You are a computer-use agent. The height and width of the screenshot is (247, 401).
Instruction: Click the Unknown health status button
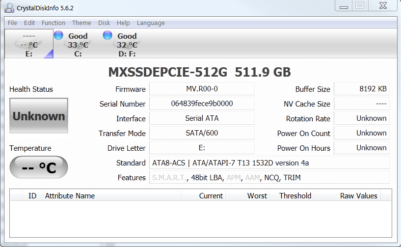[39, 116]
